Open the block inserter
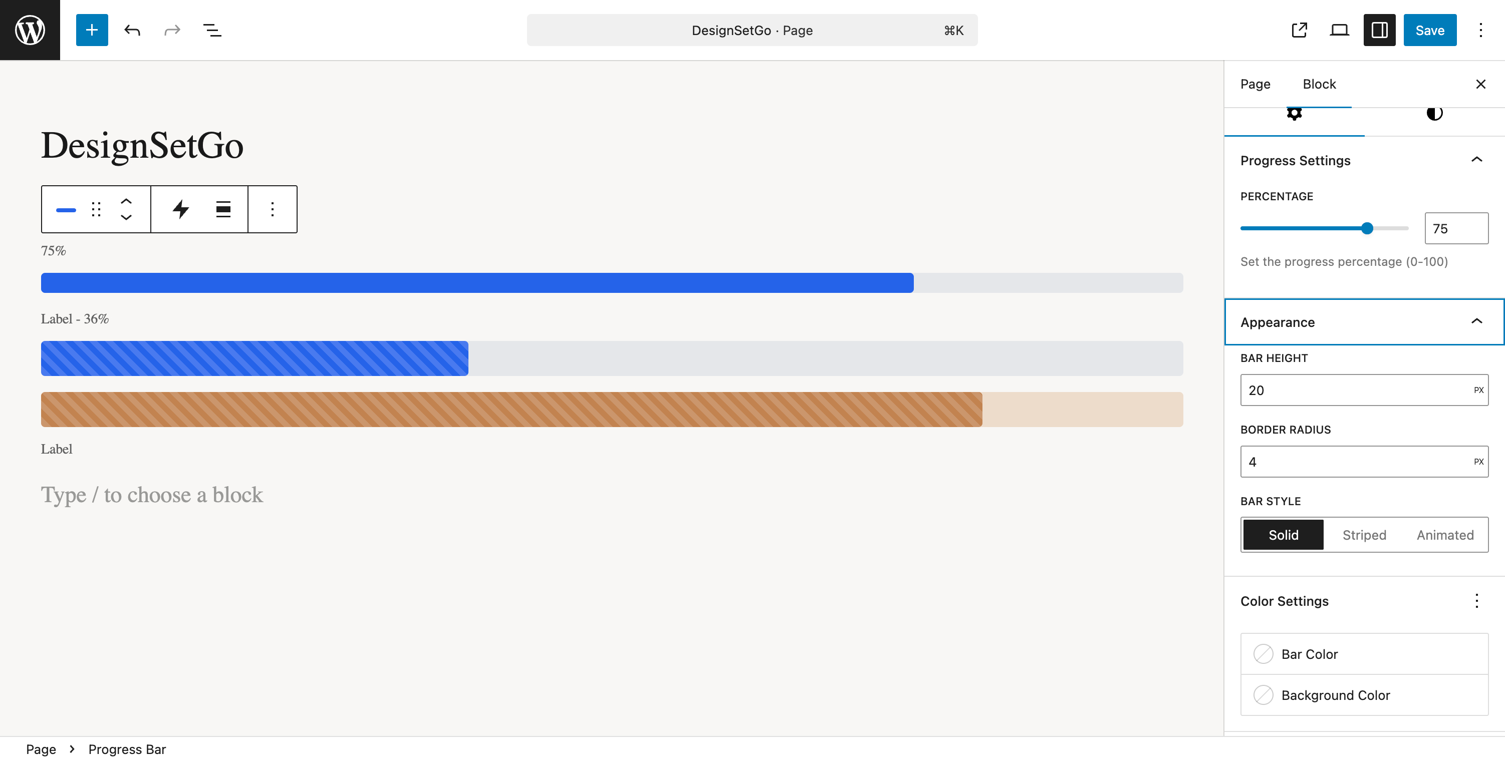Viewport: 1505px width, 761px height. 92,30
